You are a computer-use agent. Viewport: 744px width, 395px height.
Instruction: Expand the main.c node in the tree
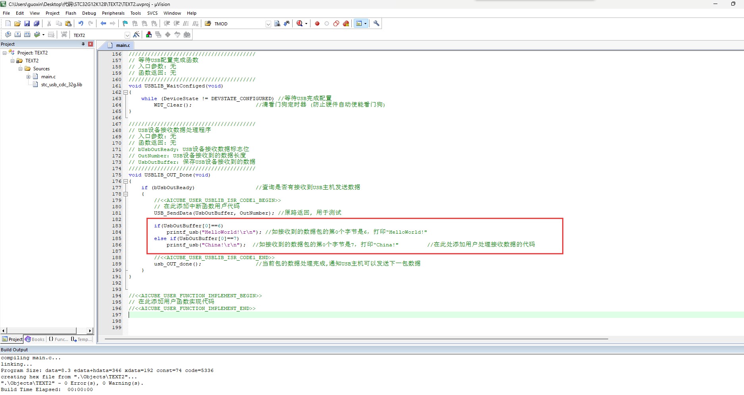coord(28,77)
